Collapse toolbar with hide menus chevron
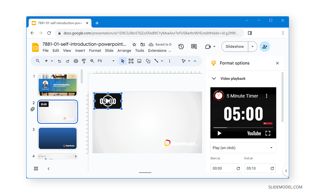The image size is (315, 195). pos(195,61)
